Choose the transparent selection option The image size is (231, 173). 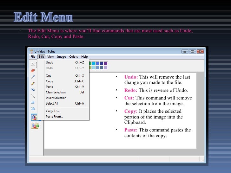pos(36,126)
